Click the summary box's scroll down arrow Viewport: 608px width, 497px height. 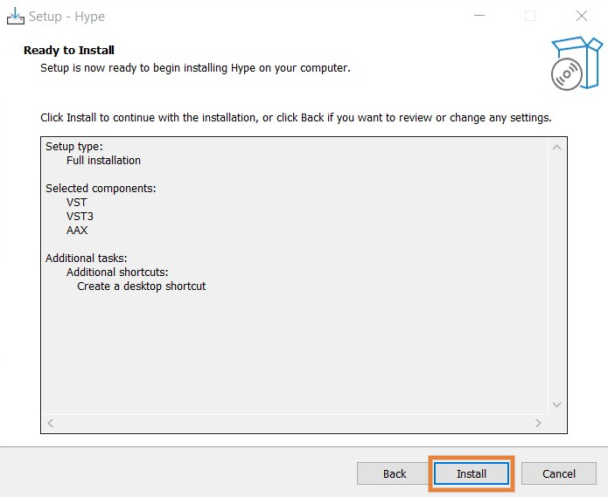[x=556, y=404]
